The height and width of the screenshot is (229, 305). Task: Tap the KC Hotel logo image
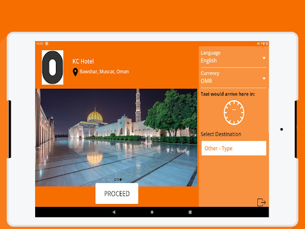pyautogui.click(x=52, y=67)
